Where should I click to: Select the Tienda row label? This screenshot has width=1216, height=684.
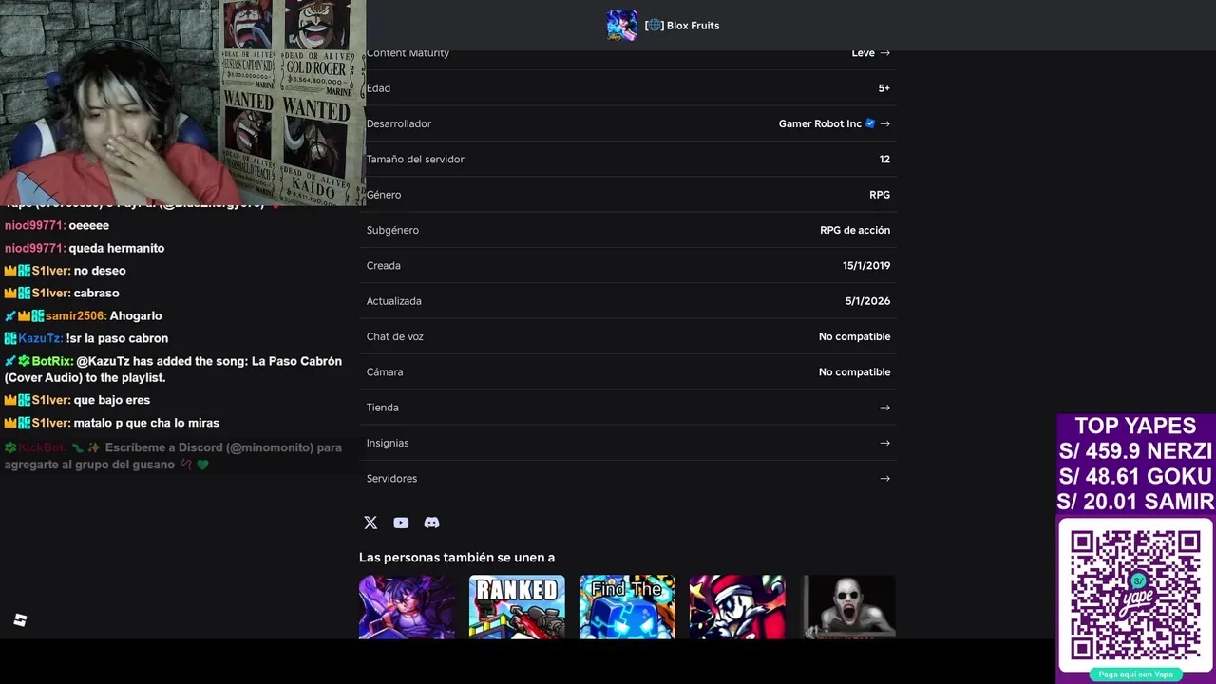tap(383, 408)
